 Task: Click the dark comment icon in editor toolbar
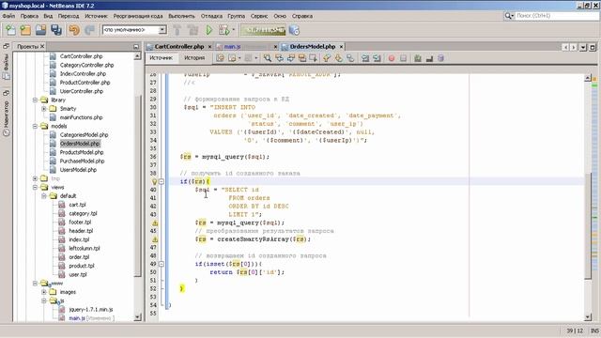coord(429,58)
